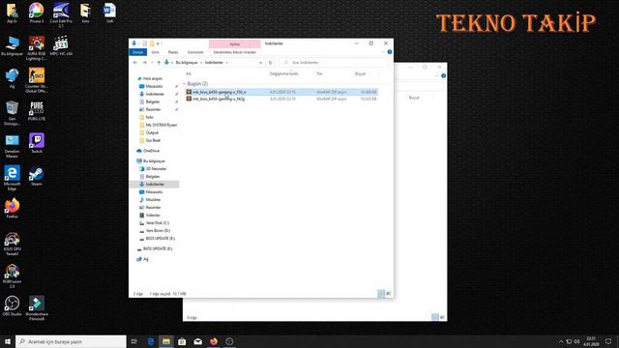
Task: Switch to large icons view layout
Action: click(x=389, y=293)
